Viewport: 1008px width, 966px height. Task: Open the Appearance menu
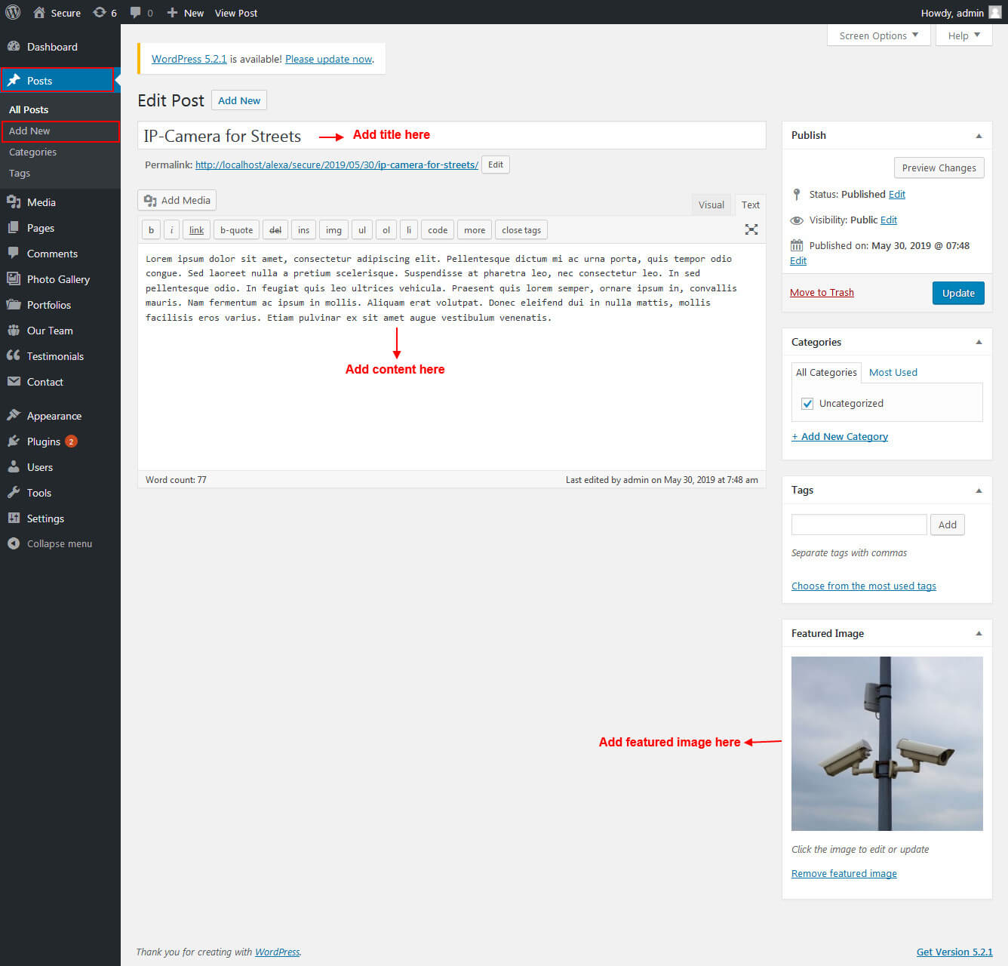pyautogui.click(x=60, y=416)
